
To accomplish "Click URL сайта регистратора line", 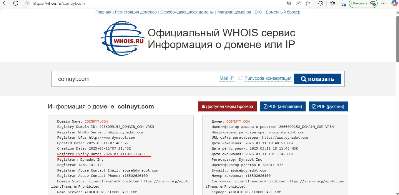I will tap(260, 138).
